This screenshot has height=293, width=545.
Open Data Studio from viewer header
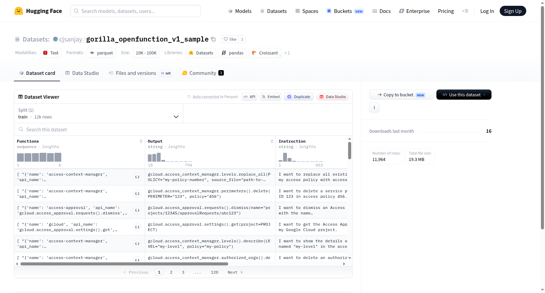pos(332,97)
